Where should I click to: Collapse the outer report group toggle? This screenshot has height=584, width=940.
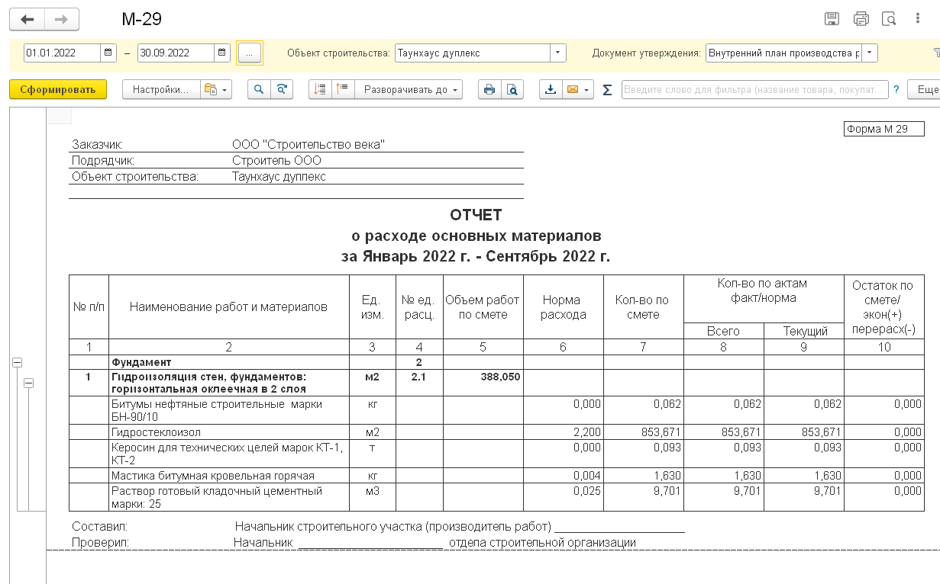point(17,363)
